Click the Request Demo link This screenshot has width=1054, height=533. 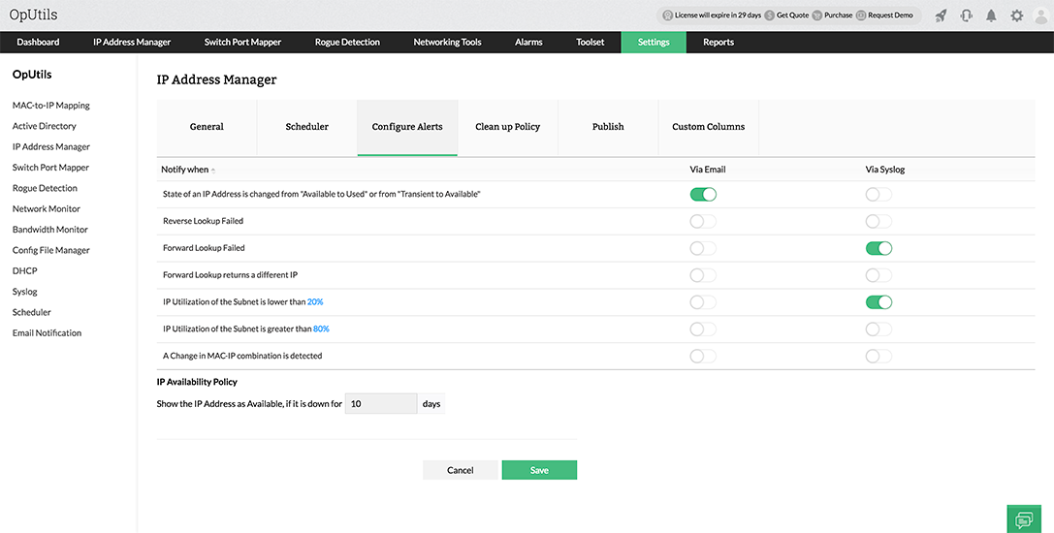[x=891, y=15]
